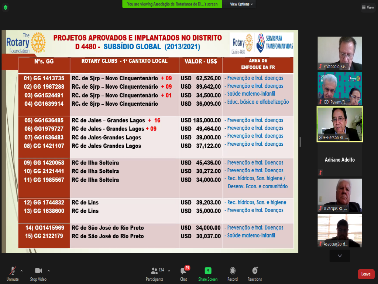Click the divider handle between slide and videos
Image resolution: width=378 pixels, height=284 pixels.
click(x=300, y=142)
